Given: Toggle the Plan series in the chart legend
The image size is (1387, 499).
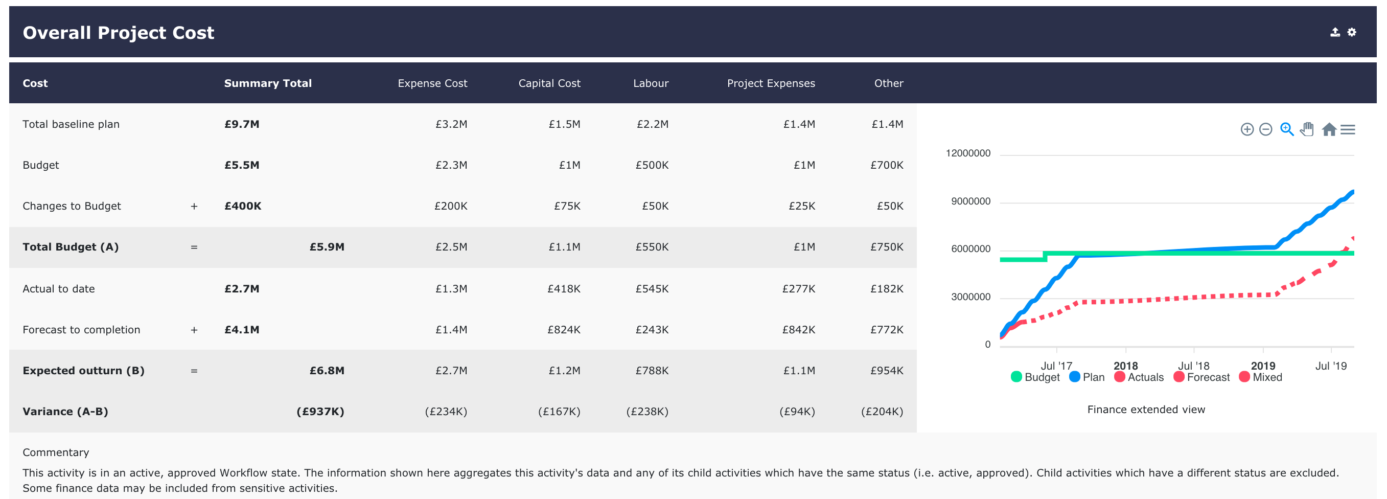Looking at the screenshot, I should [1087, 377].
